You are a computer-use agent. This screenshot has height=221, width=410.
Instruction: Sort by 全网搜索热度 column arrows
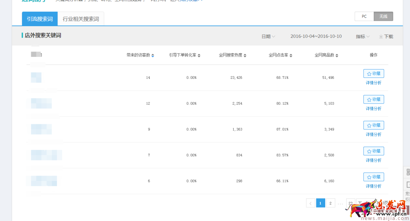pyautogui.click(x=245, y=55)
